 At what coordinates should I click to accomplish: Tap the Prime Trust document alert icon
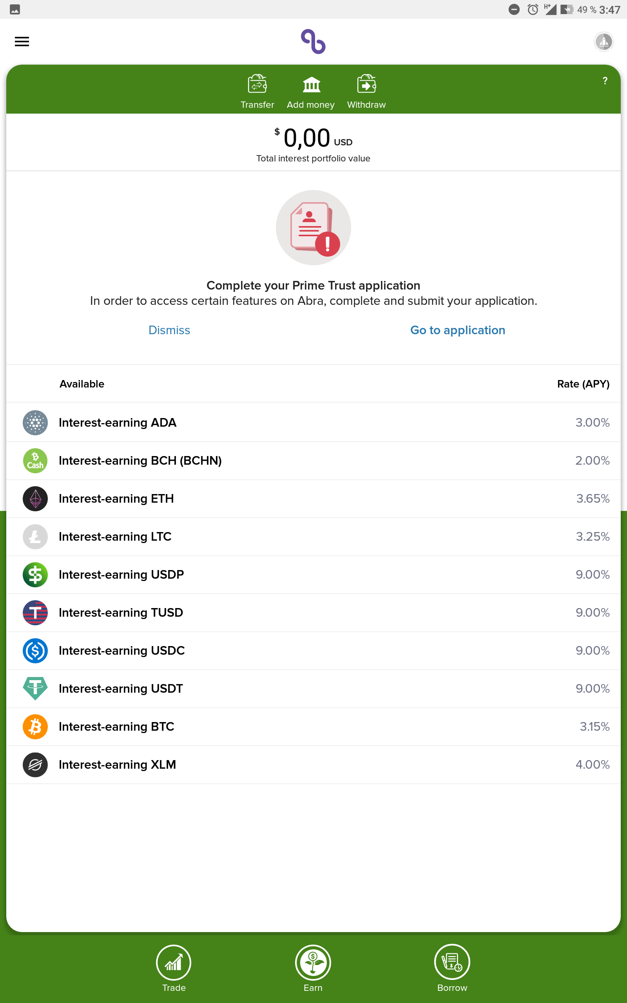313,228
